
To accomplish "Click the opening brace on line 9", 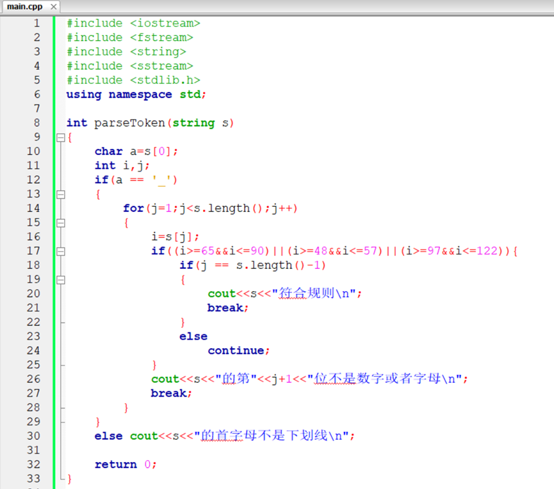I will pyautogui.click(x=70, y=138).
